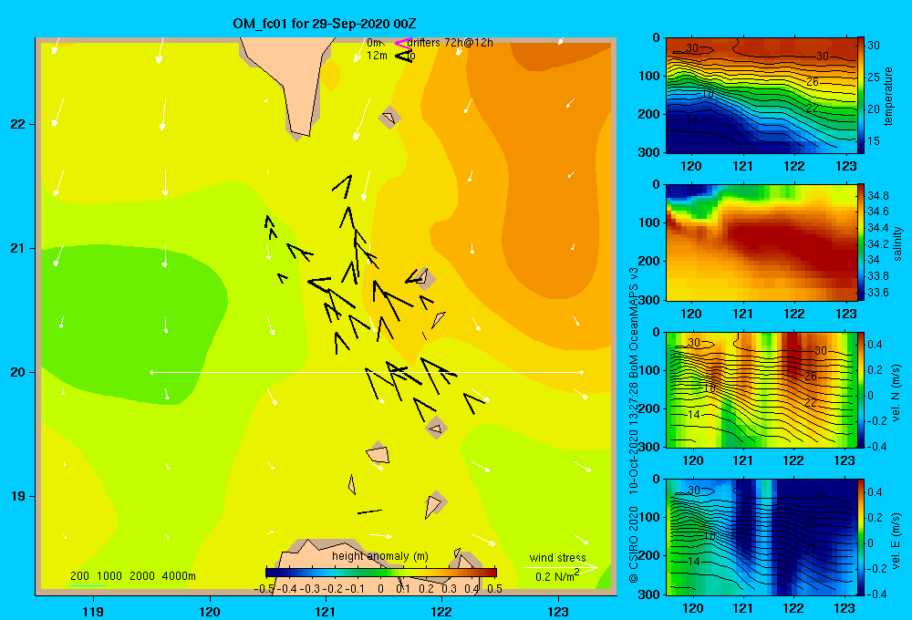Click longitude label "119" on main map

point(93,611)
